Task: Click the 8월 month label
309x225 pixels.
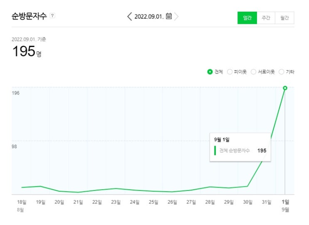Action: click(20, 210)
